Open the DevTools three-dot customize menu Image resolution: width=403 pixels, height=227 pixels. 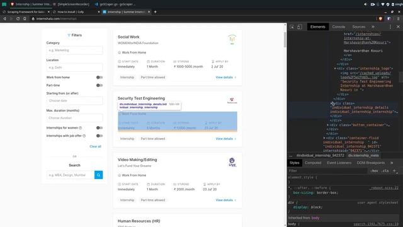click(x=390, y=26)
